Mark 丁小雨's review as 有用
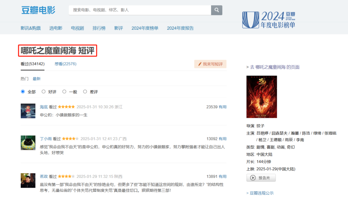Viewport: 348px width, 200px height. click(x=223, y=139)
